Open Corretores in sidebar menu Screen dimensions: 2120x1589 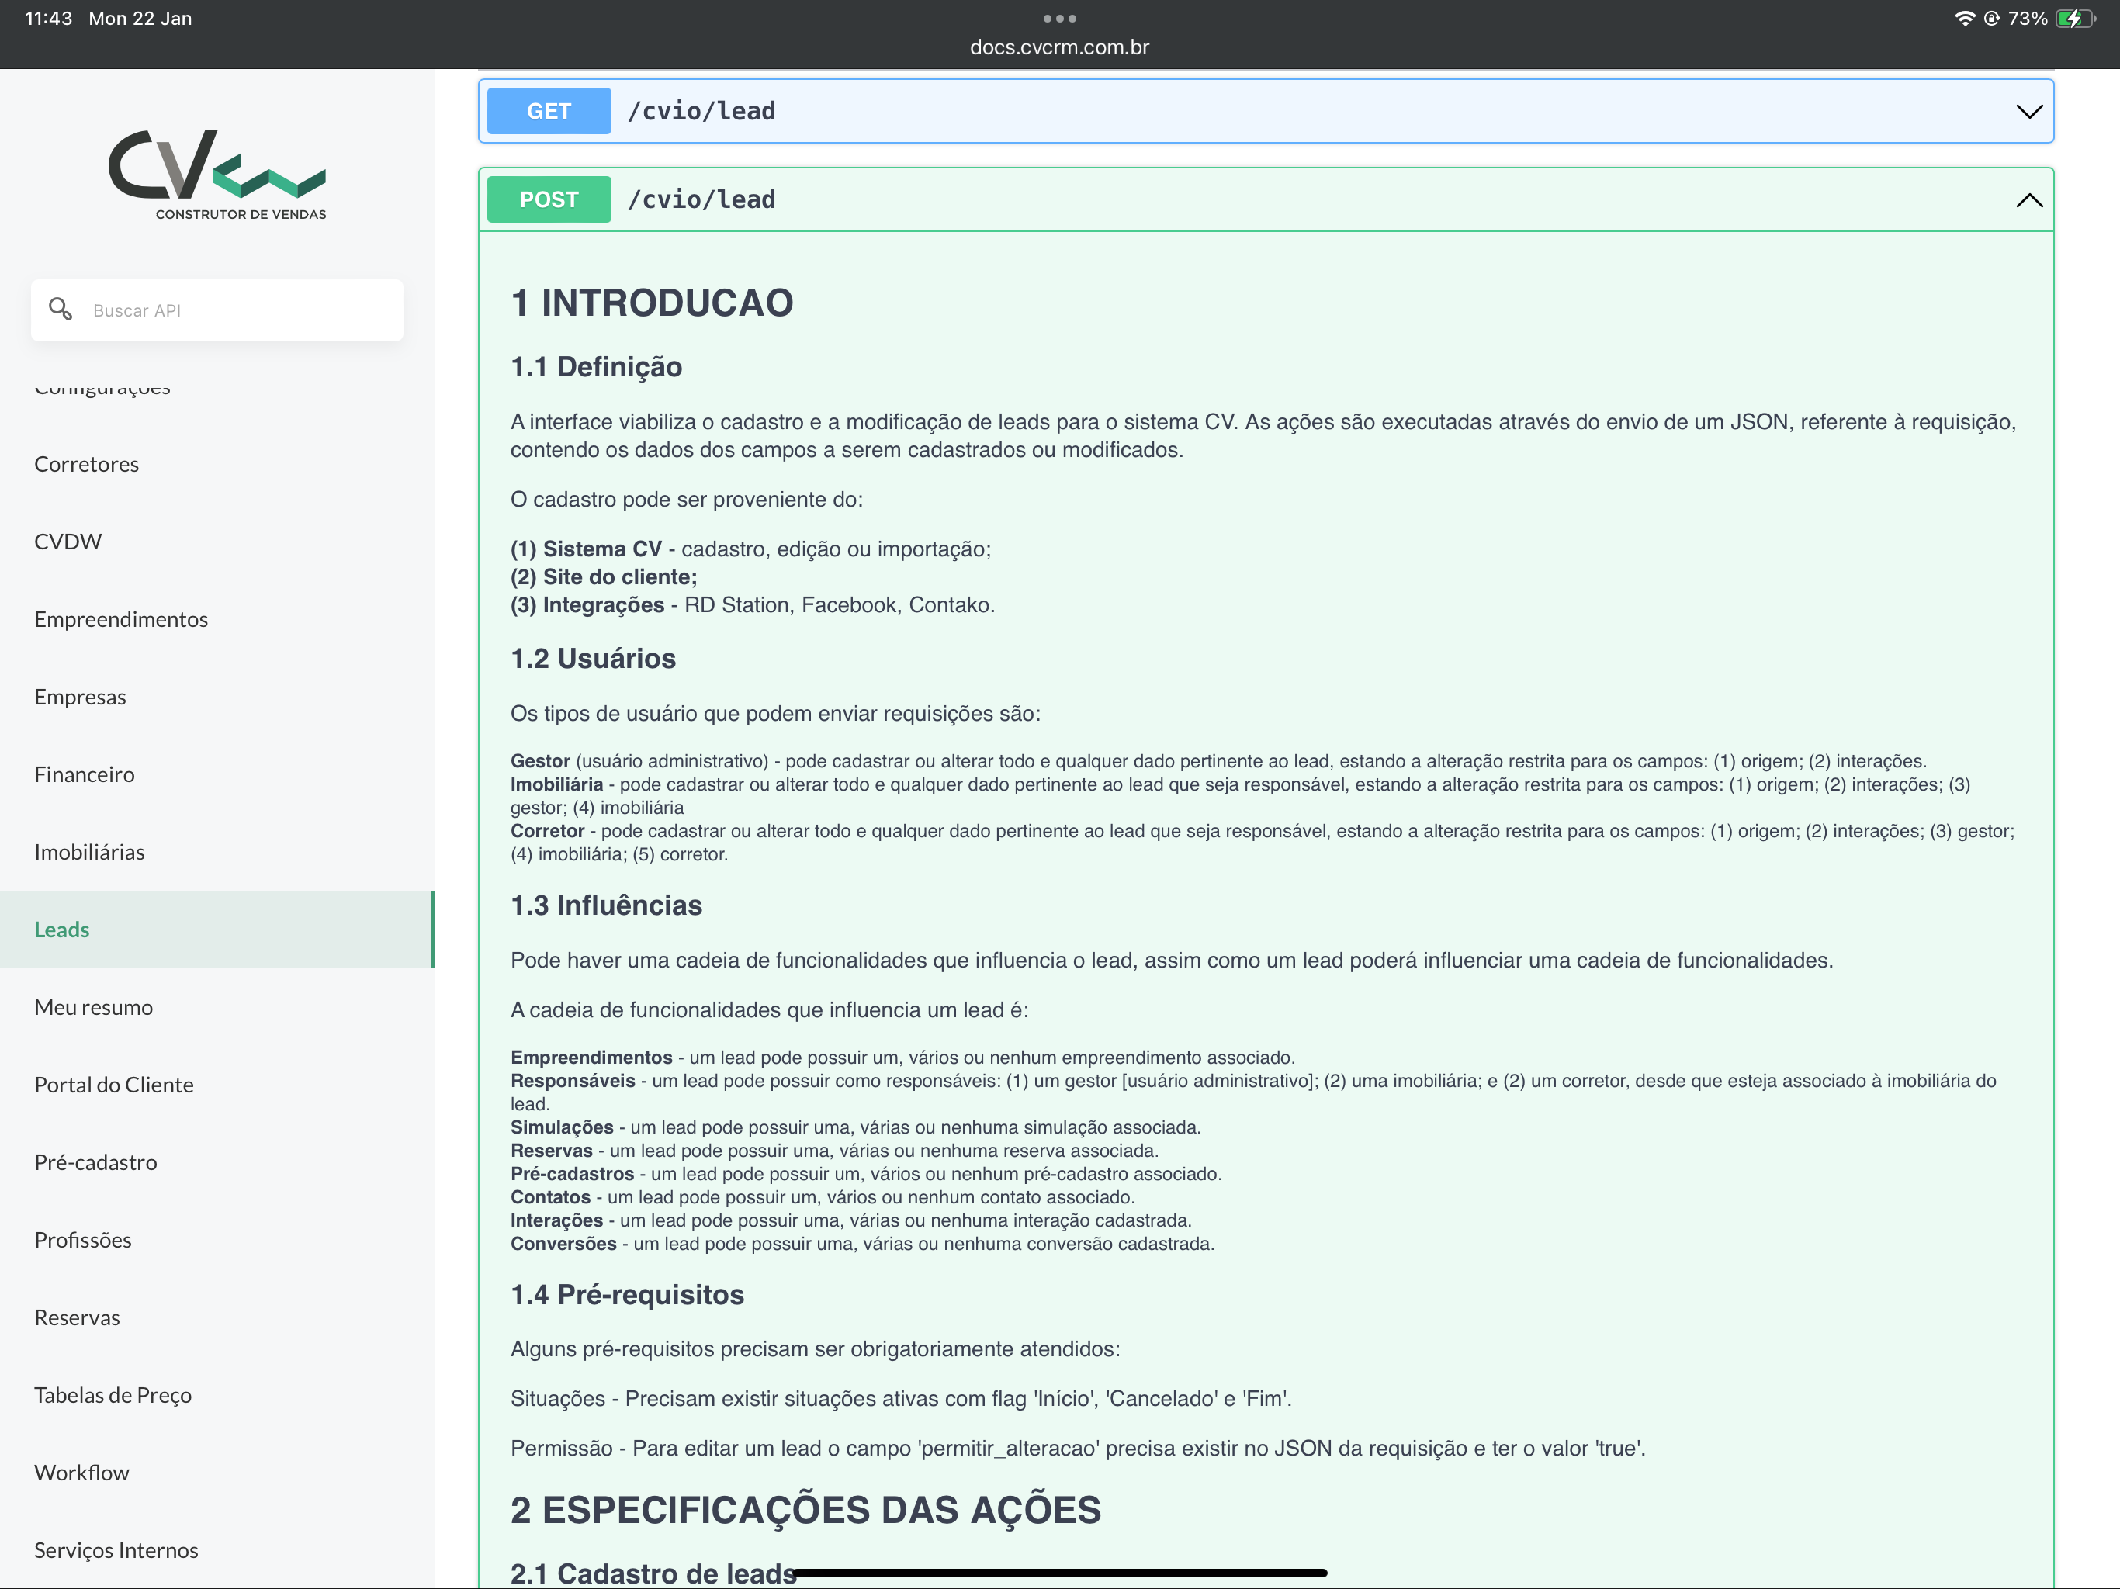86,464
